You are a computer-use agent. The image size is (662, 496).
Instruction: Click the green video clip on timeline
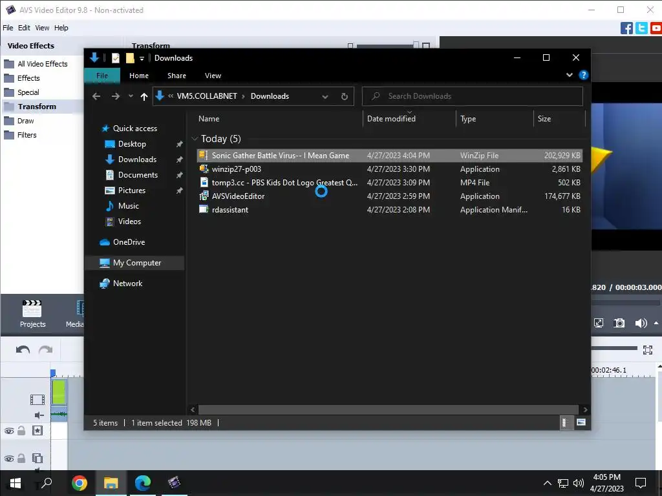[x=59, y=392]
